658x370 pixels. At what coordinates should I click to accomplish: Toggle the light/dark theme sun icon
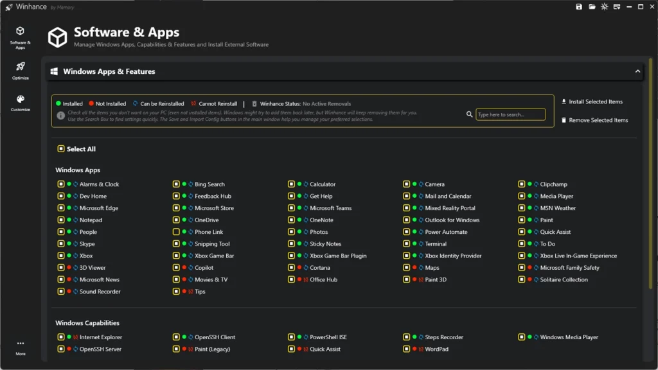604,6
